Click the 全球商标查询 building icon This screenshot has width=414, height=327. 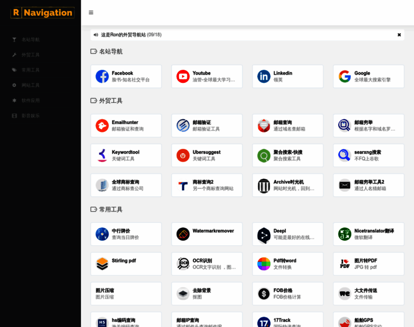102,185
